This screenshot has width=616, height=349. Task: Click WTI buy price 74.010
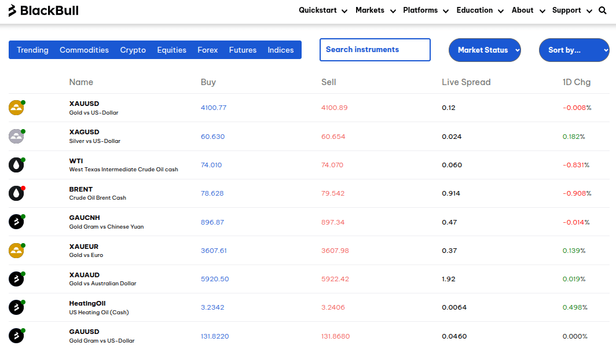point(211,165)
